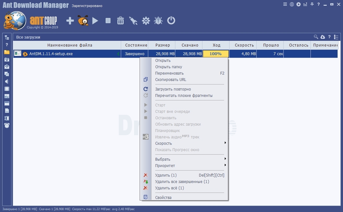343x212 pixels.
Task: Delete download using toolbar trash icon
Action: pyautogui.click(x=120, y=21)
